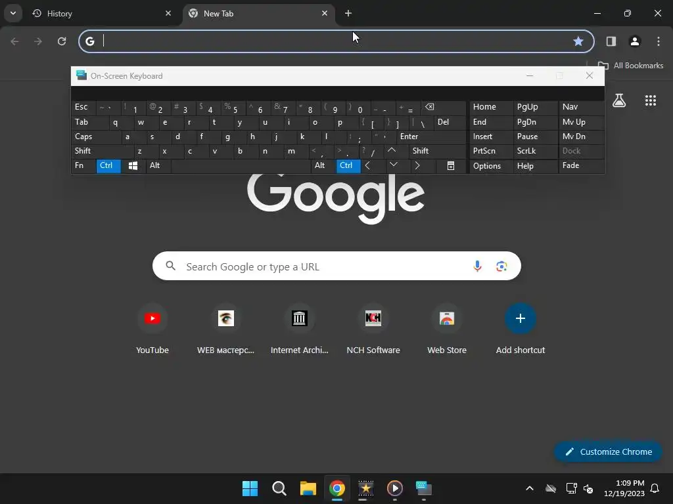This screenshot has width=673, height=504.
Task: Toggle the left Ctrl key off
Action: click(x=108, y=166)
